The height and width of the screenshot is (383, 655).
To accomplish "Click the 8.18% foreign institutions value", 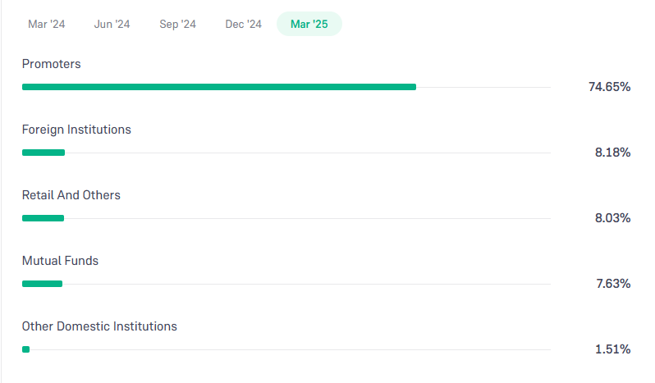I will click(x=613, y=153).
